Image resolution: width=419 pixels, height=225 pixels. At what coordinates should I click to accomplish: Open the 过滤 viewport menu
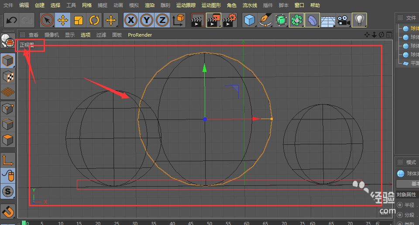point(101,35)
